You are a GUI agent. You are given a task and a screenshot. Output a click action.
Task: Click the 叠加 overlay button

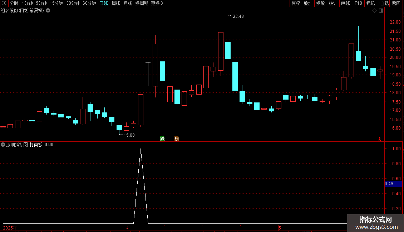[x=308, y=3]
